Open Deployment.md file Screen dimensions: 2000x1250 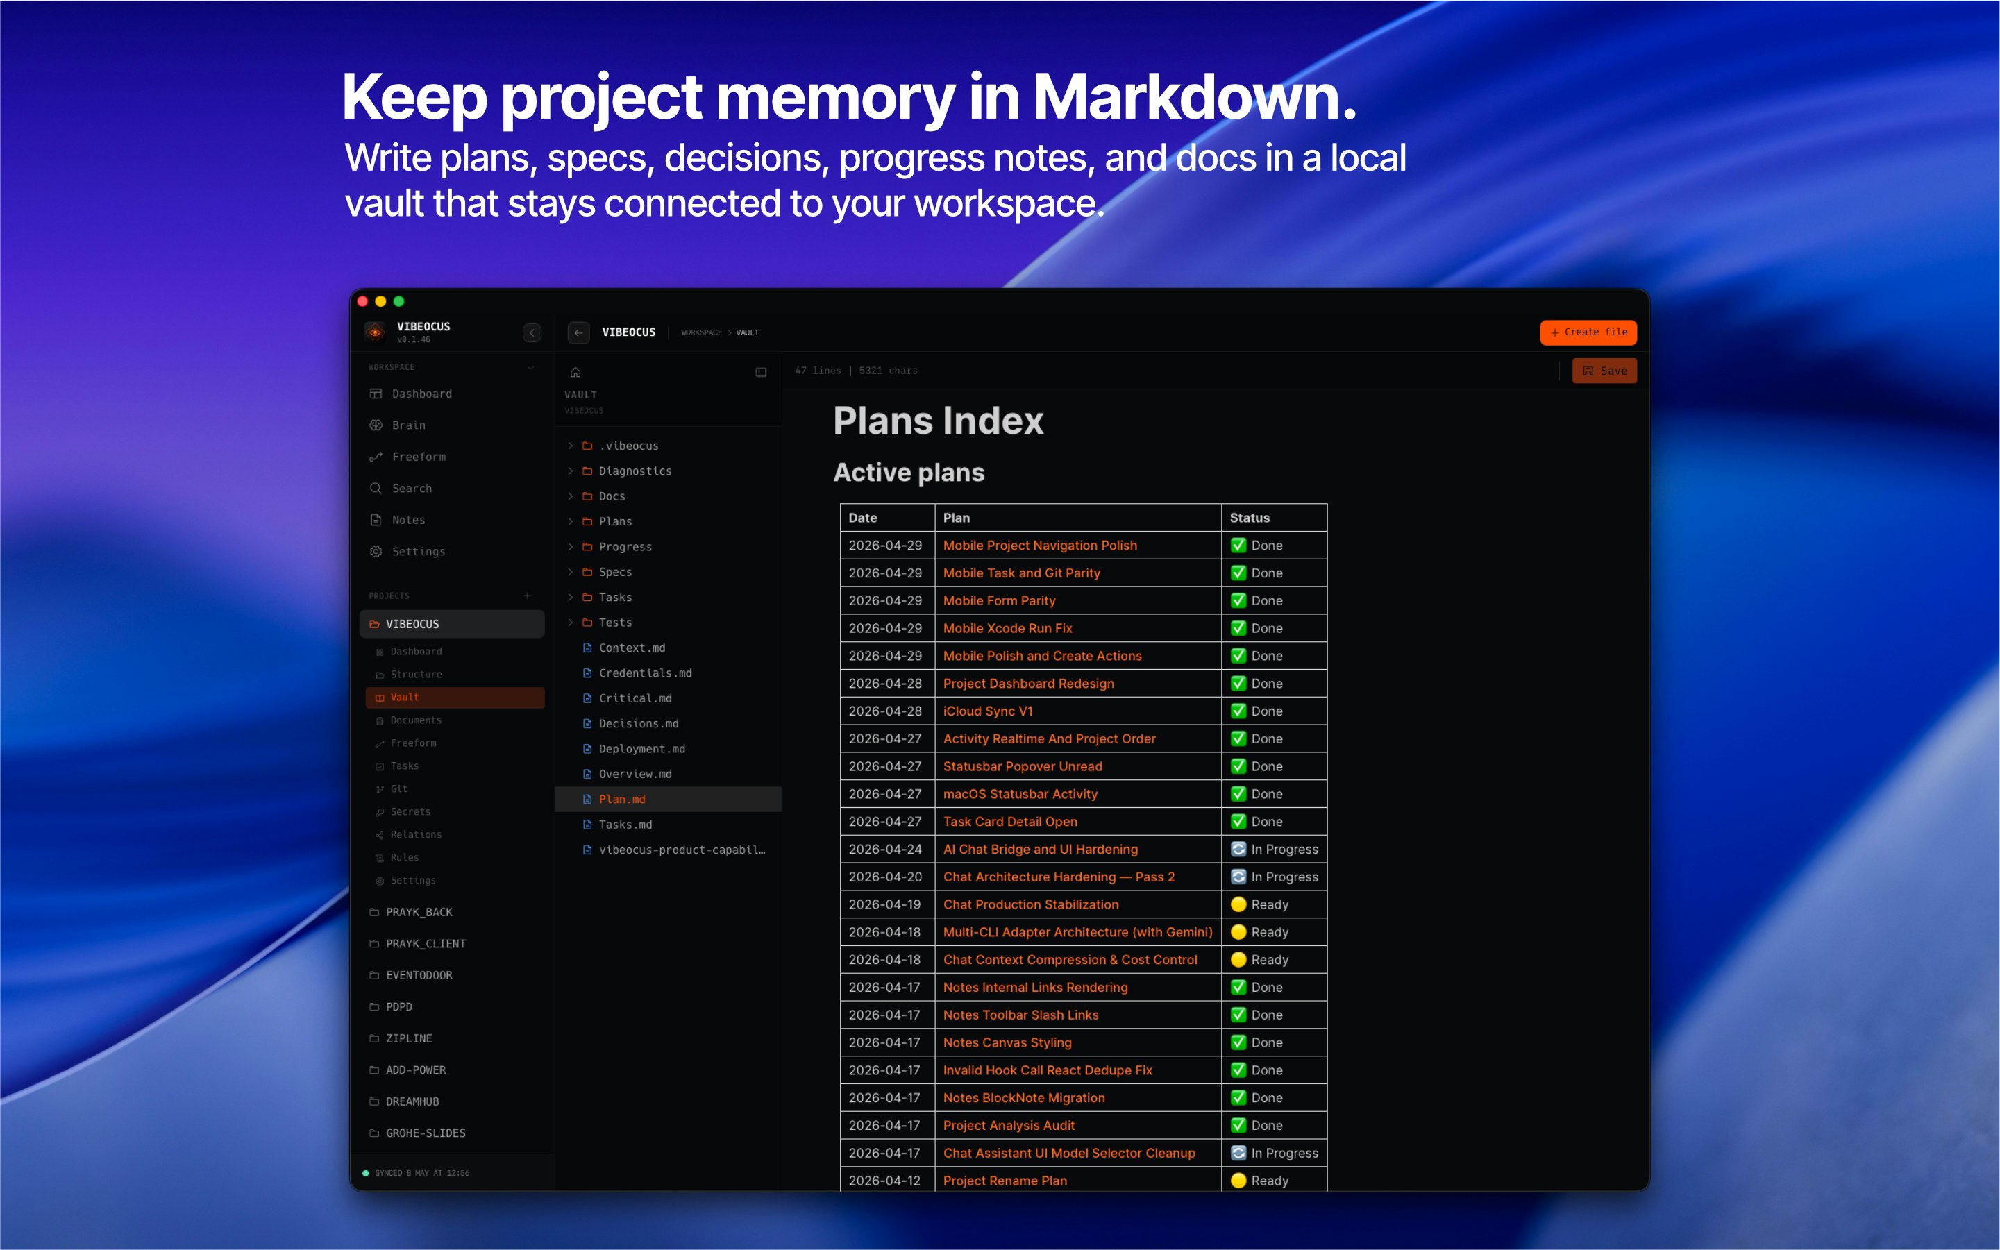tap(668, 749)
